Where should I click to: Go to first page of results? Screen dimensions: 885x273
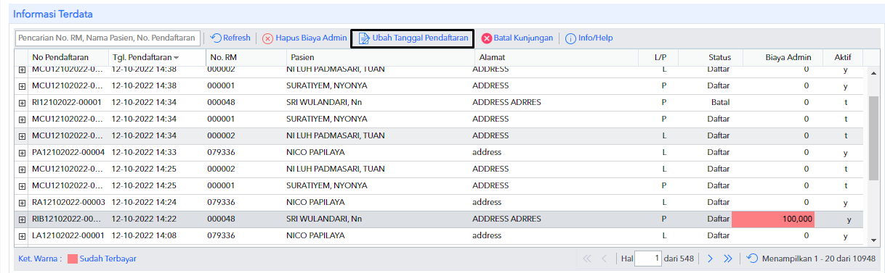[x=587, y=259]
